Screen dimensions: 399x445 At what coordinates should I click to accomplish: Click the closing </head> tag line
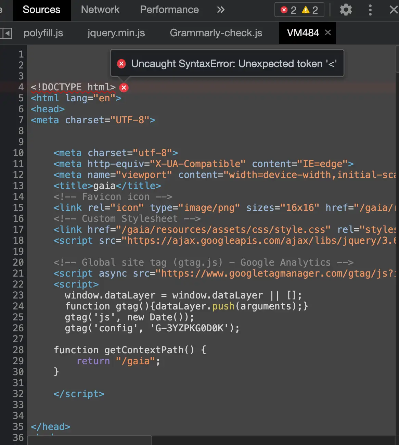coord(51,427)
